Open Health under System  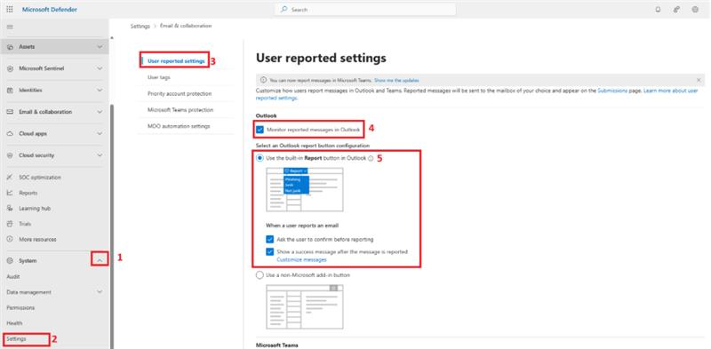[14, 323]
